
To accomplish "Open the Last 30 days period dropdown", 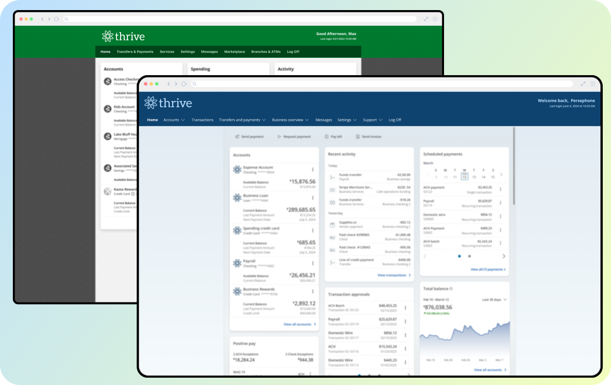I will 494,300.
